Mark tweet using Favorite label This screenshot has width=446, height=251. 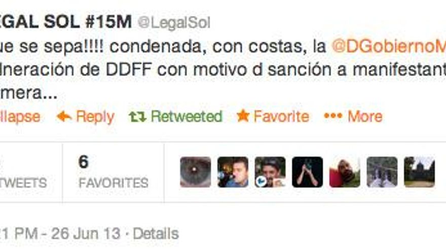click(x=281, y=117)
